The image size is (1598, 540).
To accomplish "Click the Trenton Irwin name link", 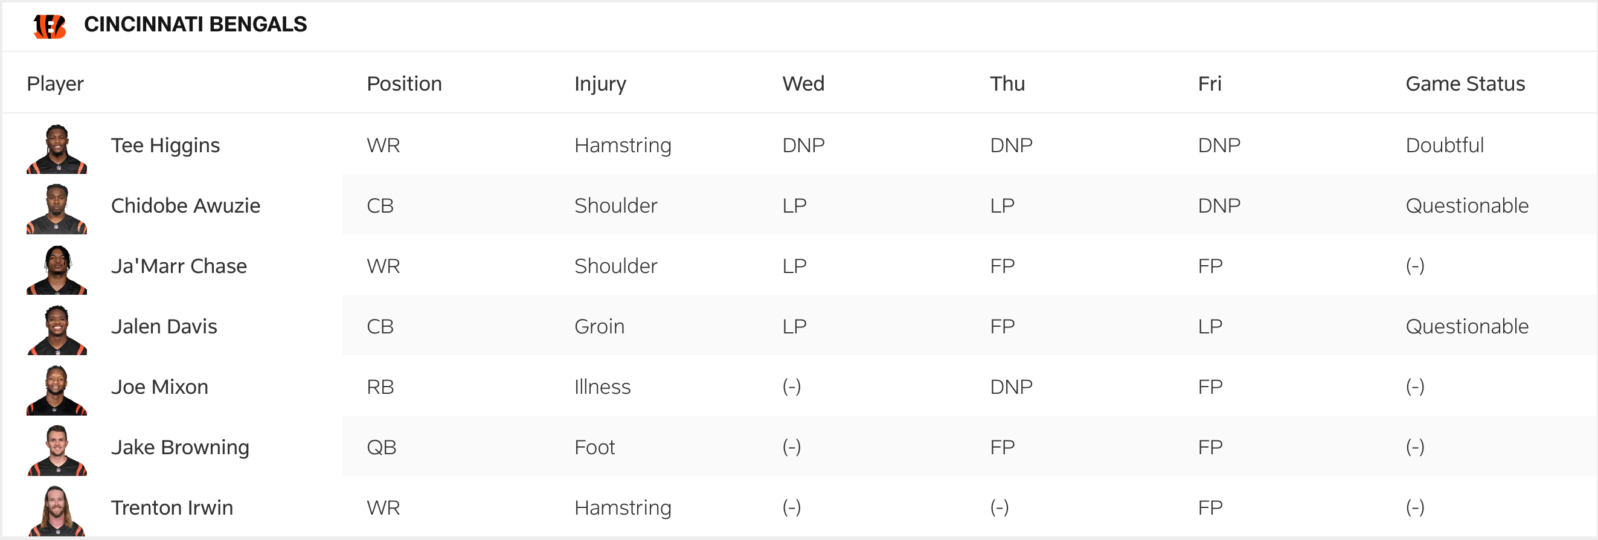I will click(172, 508).
